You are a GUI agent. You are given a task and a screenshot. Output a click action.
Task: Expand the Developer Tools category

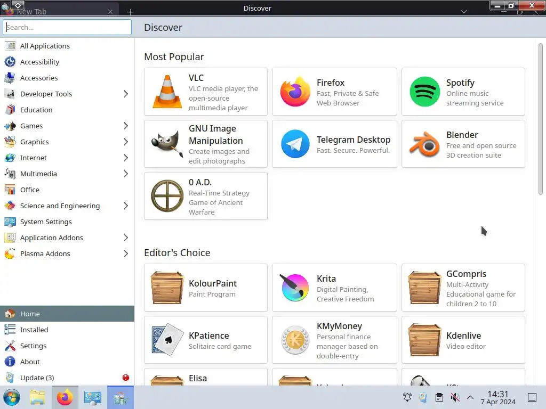click(126, 94)
